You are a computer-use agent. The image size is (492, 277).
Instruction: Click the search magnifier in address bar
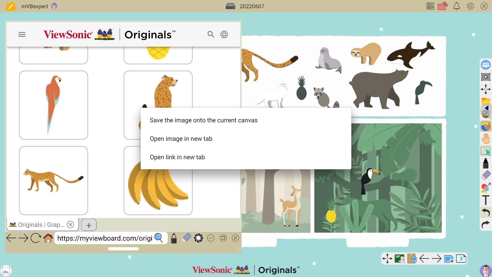pyautogui.click(x=159, y=238)
